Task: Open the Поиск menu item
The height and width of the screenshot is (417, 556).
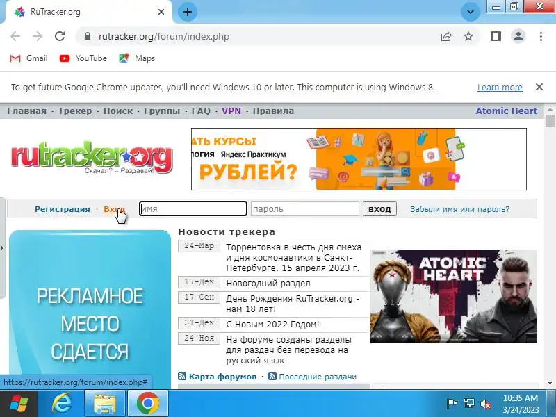Action: [117, 111]
